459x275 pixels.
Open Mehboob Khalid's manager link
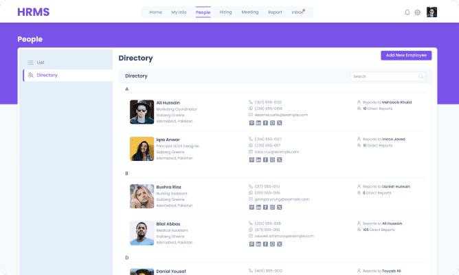tap(396, 102)
